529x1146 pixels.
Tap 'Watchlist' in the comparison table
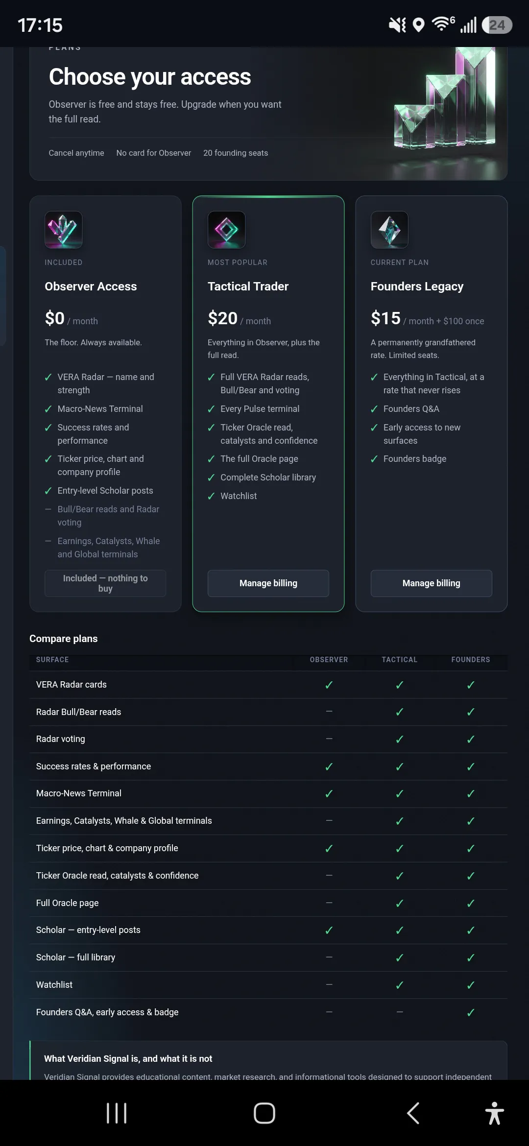coord(54,985)
